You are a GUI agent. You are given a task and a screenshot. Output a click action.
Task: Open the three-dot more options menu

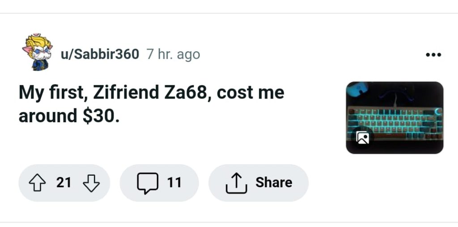point(433,55)
